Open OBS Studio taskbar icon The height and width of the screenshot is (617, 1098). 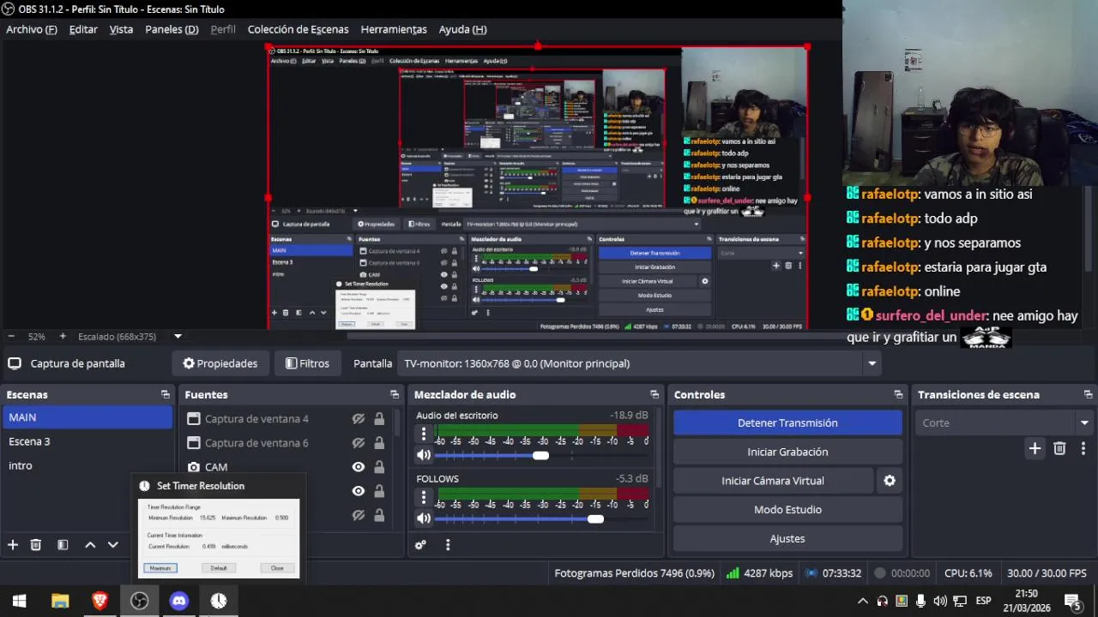pos(139,601)
